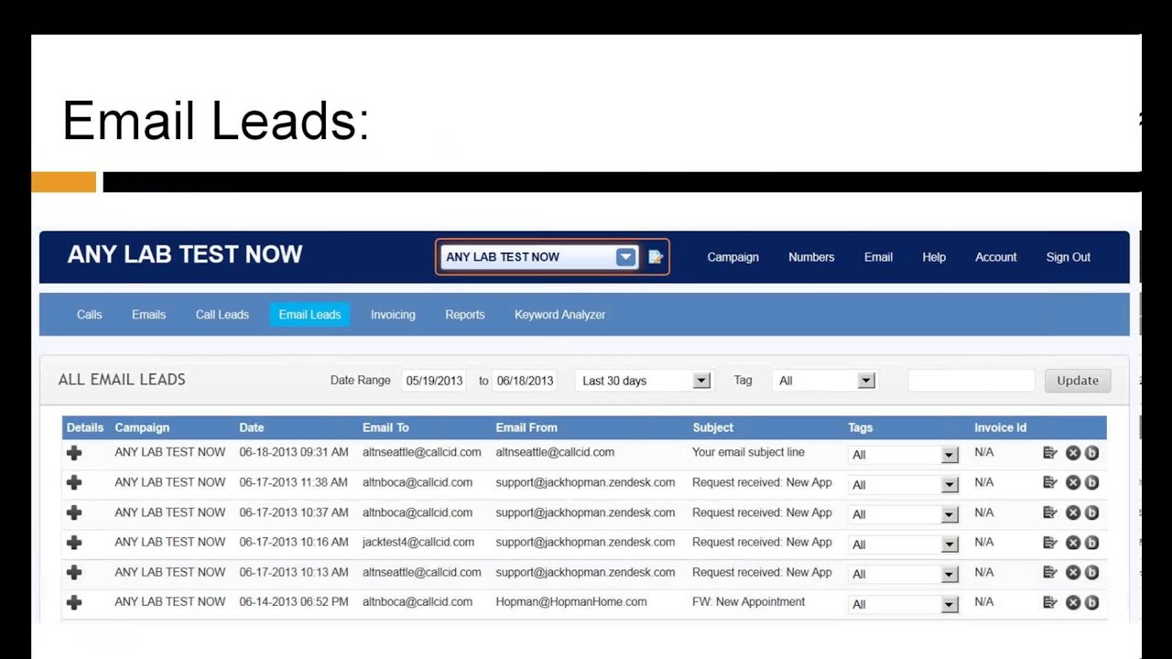Click the 'b' icon on 09:31 AM lead

(x=1091, y=452)
